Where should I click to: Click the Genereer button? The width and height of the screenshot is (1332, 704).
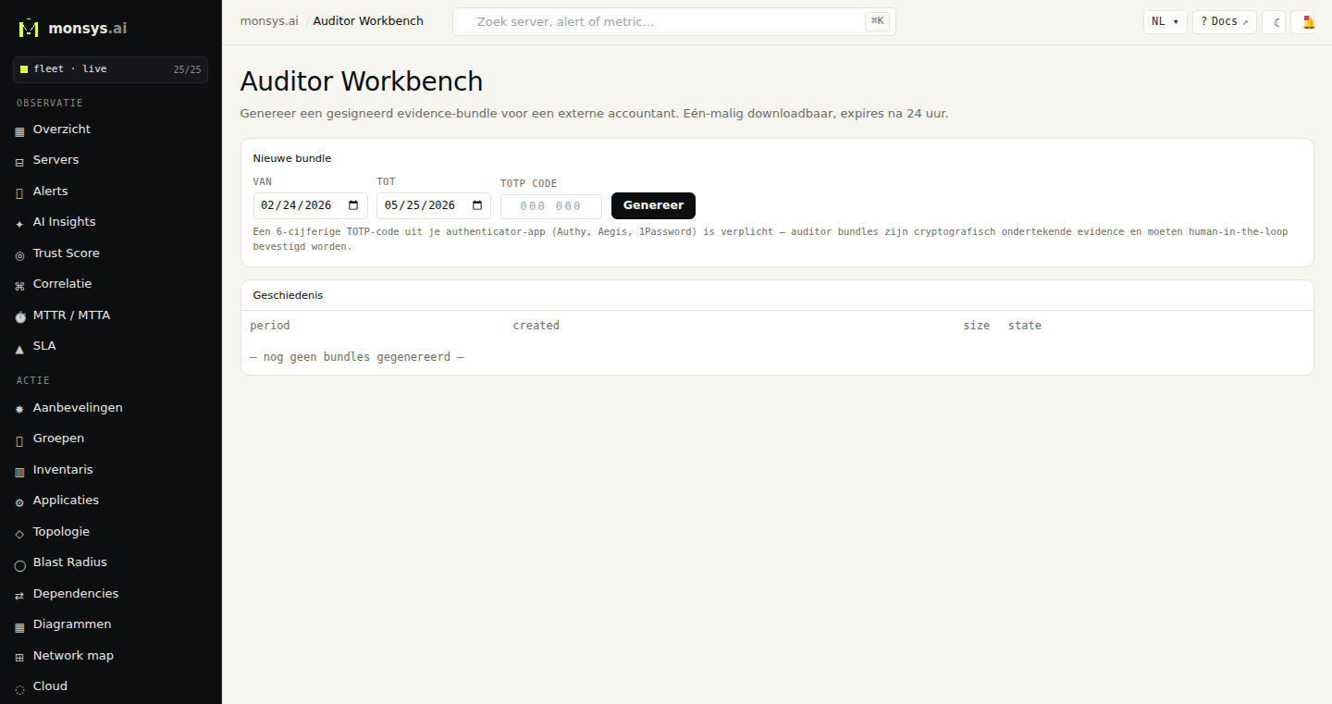click(x=653, y=205)
